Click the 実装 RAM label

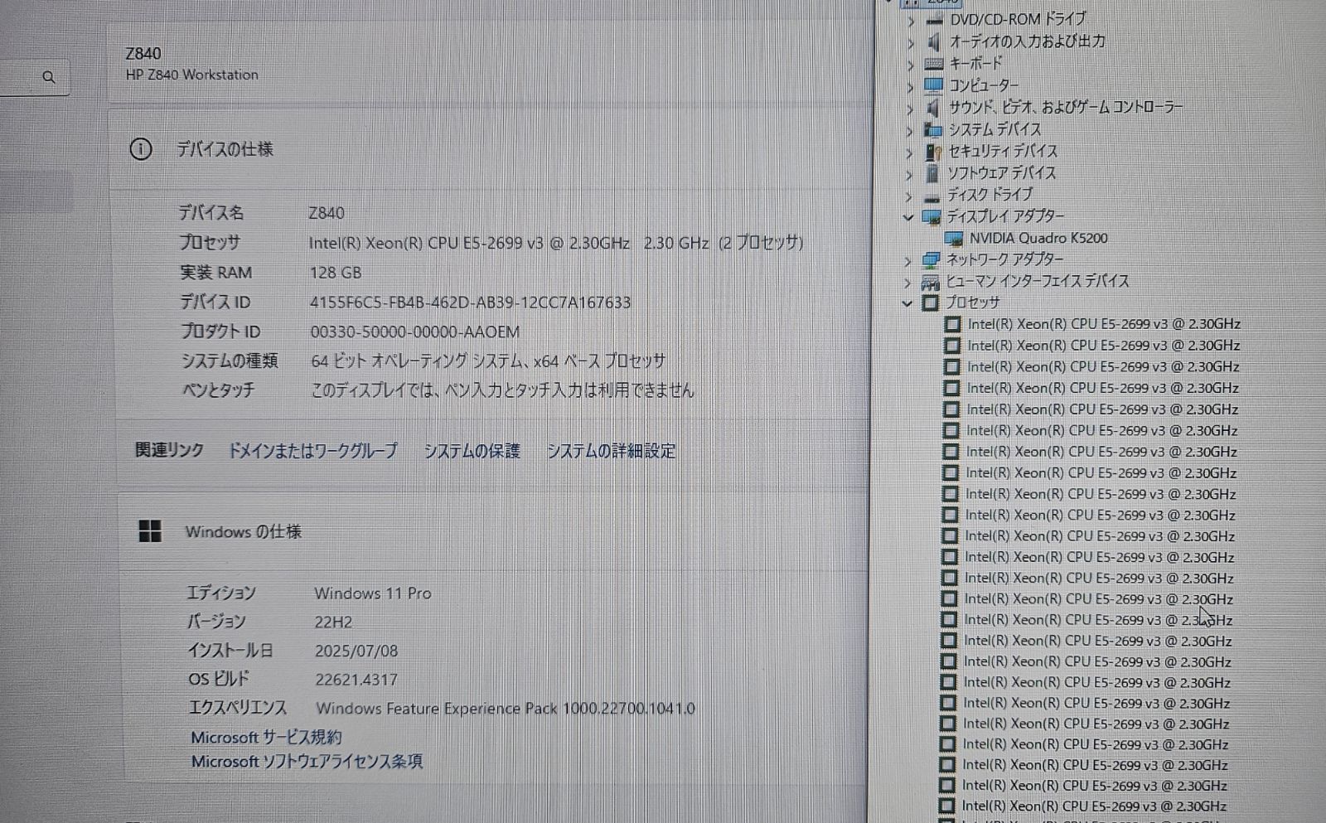coord(215,273)
